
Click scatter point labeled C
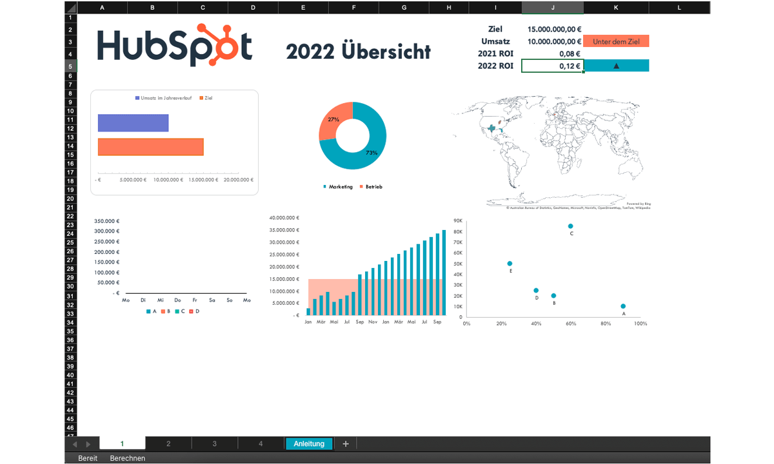[570, 226]
